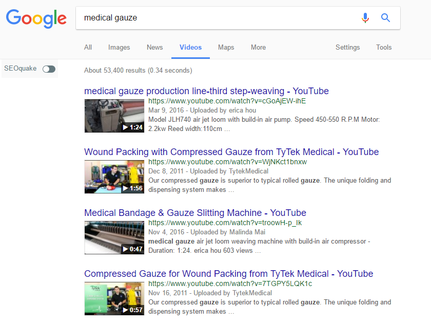Click the URL ending in troowH-p_Ik
The height and width of the screenshot is (328, 431).
click(225, 223)
